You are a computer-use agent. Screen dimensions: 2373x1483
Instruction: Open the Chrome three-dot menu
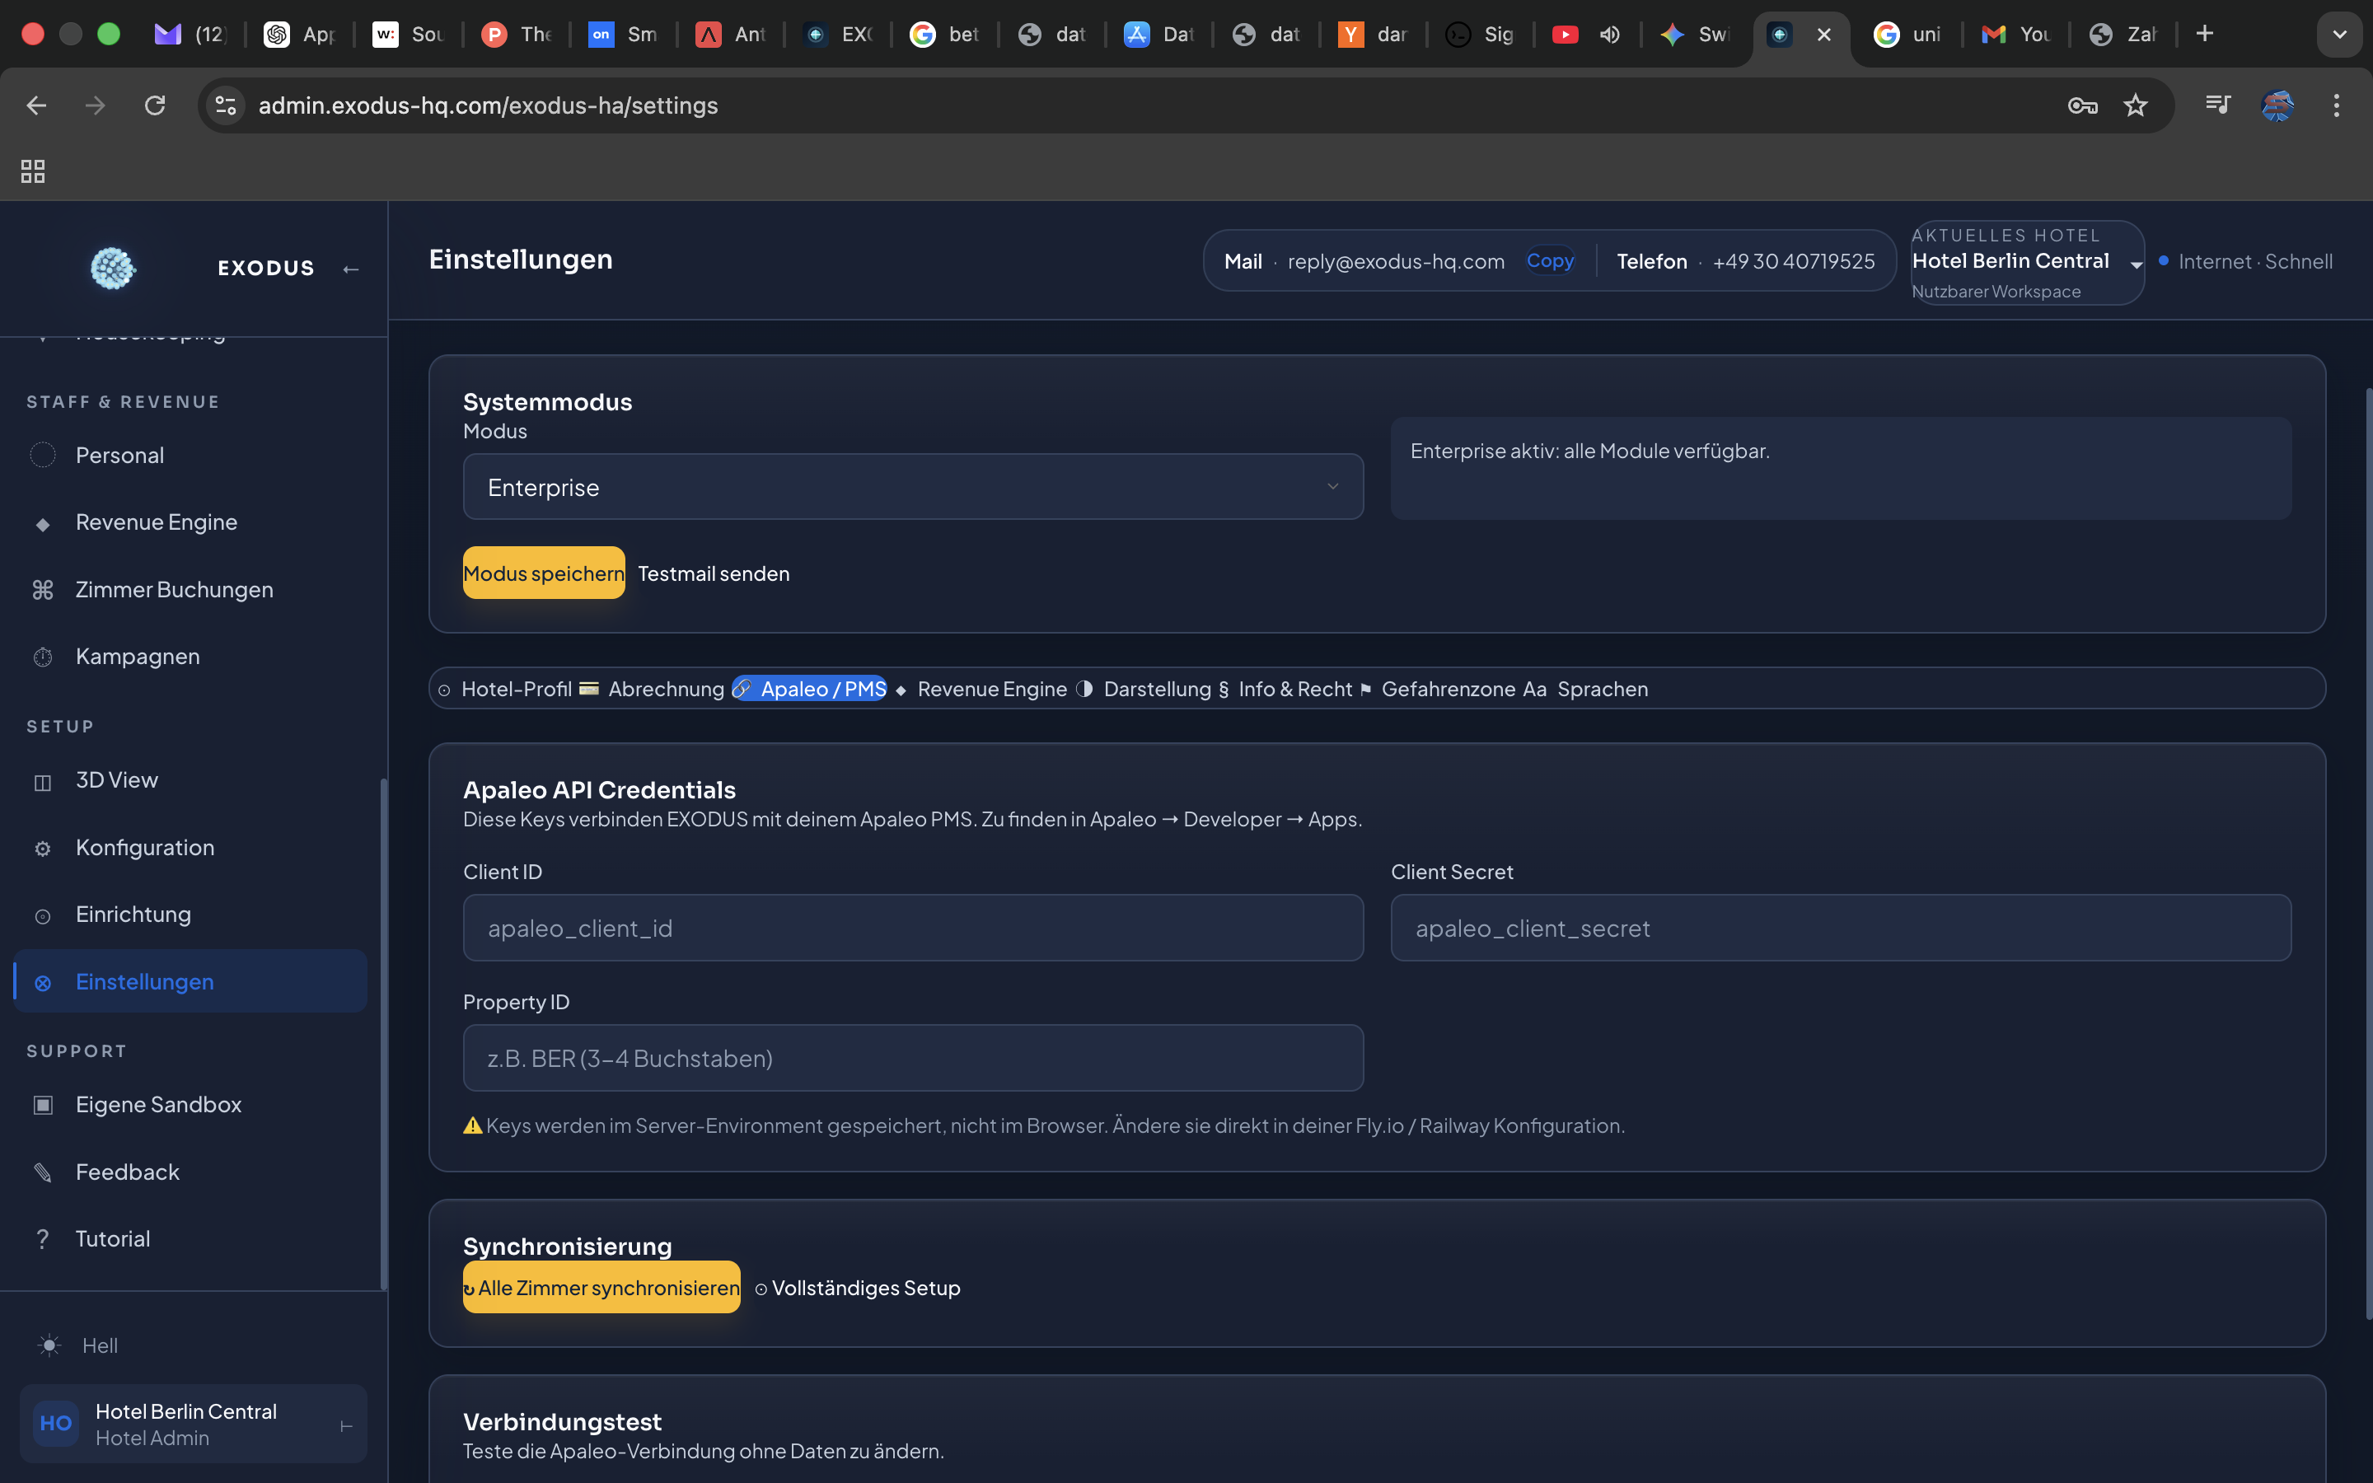2336,105
